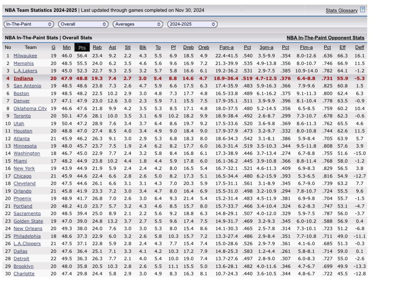Click the Min column header
The image size is (398, 297).
click(67, 47)
